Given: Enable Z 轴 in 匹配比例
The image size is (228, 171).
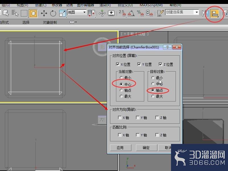Looking at the screenshot, I should point(157,135).
